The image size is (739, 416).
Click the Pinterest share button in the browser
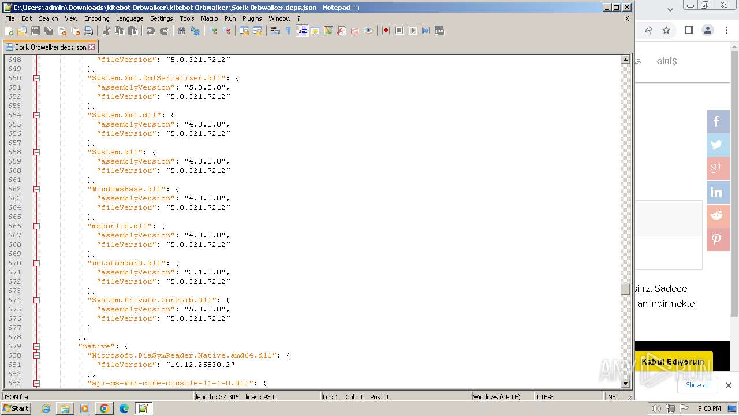coord(718,240)
